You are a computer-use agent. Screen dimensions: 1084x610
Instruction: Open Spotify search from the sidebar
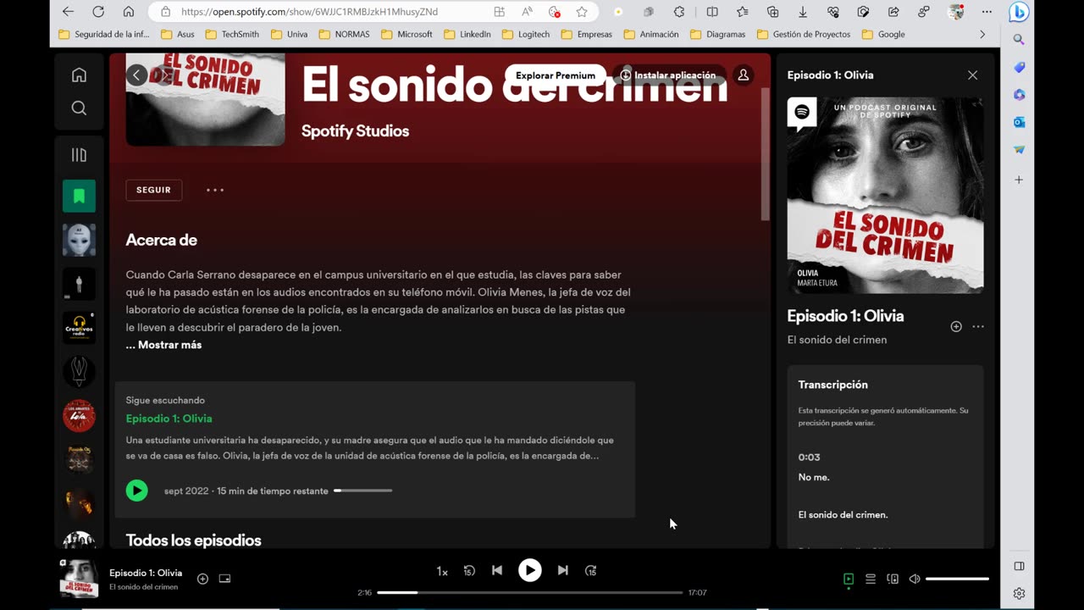click(79, 108)
